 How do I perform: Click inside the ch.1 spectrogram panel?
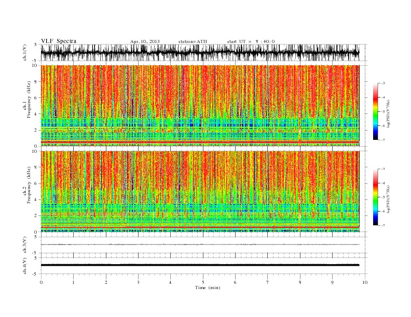pyautogui.click(x=200, y=106)
